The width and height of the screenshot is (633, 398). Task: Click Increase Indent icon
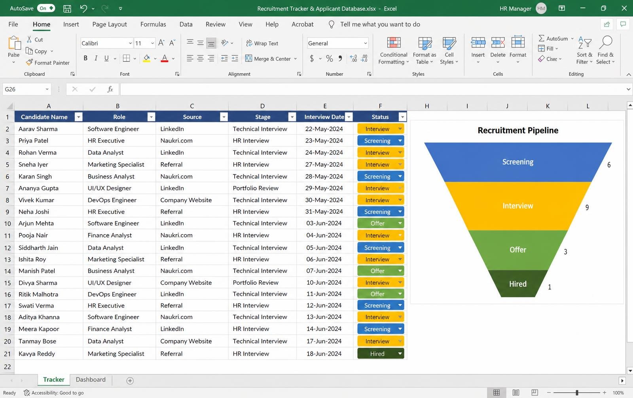coord(235,58)
